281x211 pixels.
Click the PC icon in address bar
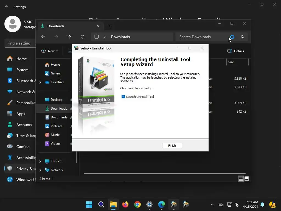97,37
